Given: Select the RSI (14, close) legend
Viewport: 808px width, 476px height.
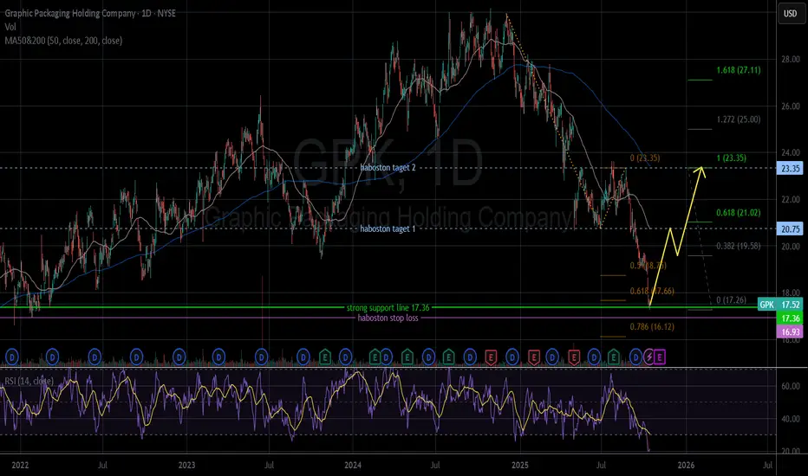Looking at the screenshot, I should [x=35, y=376].
